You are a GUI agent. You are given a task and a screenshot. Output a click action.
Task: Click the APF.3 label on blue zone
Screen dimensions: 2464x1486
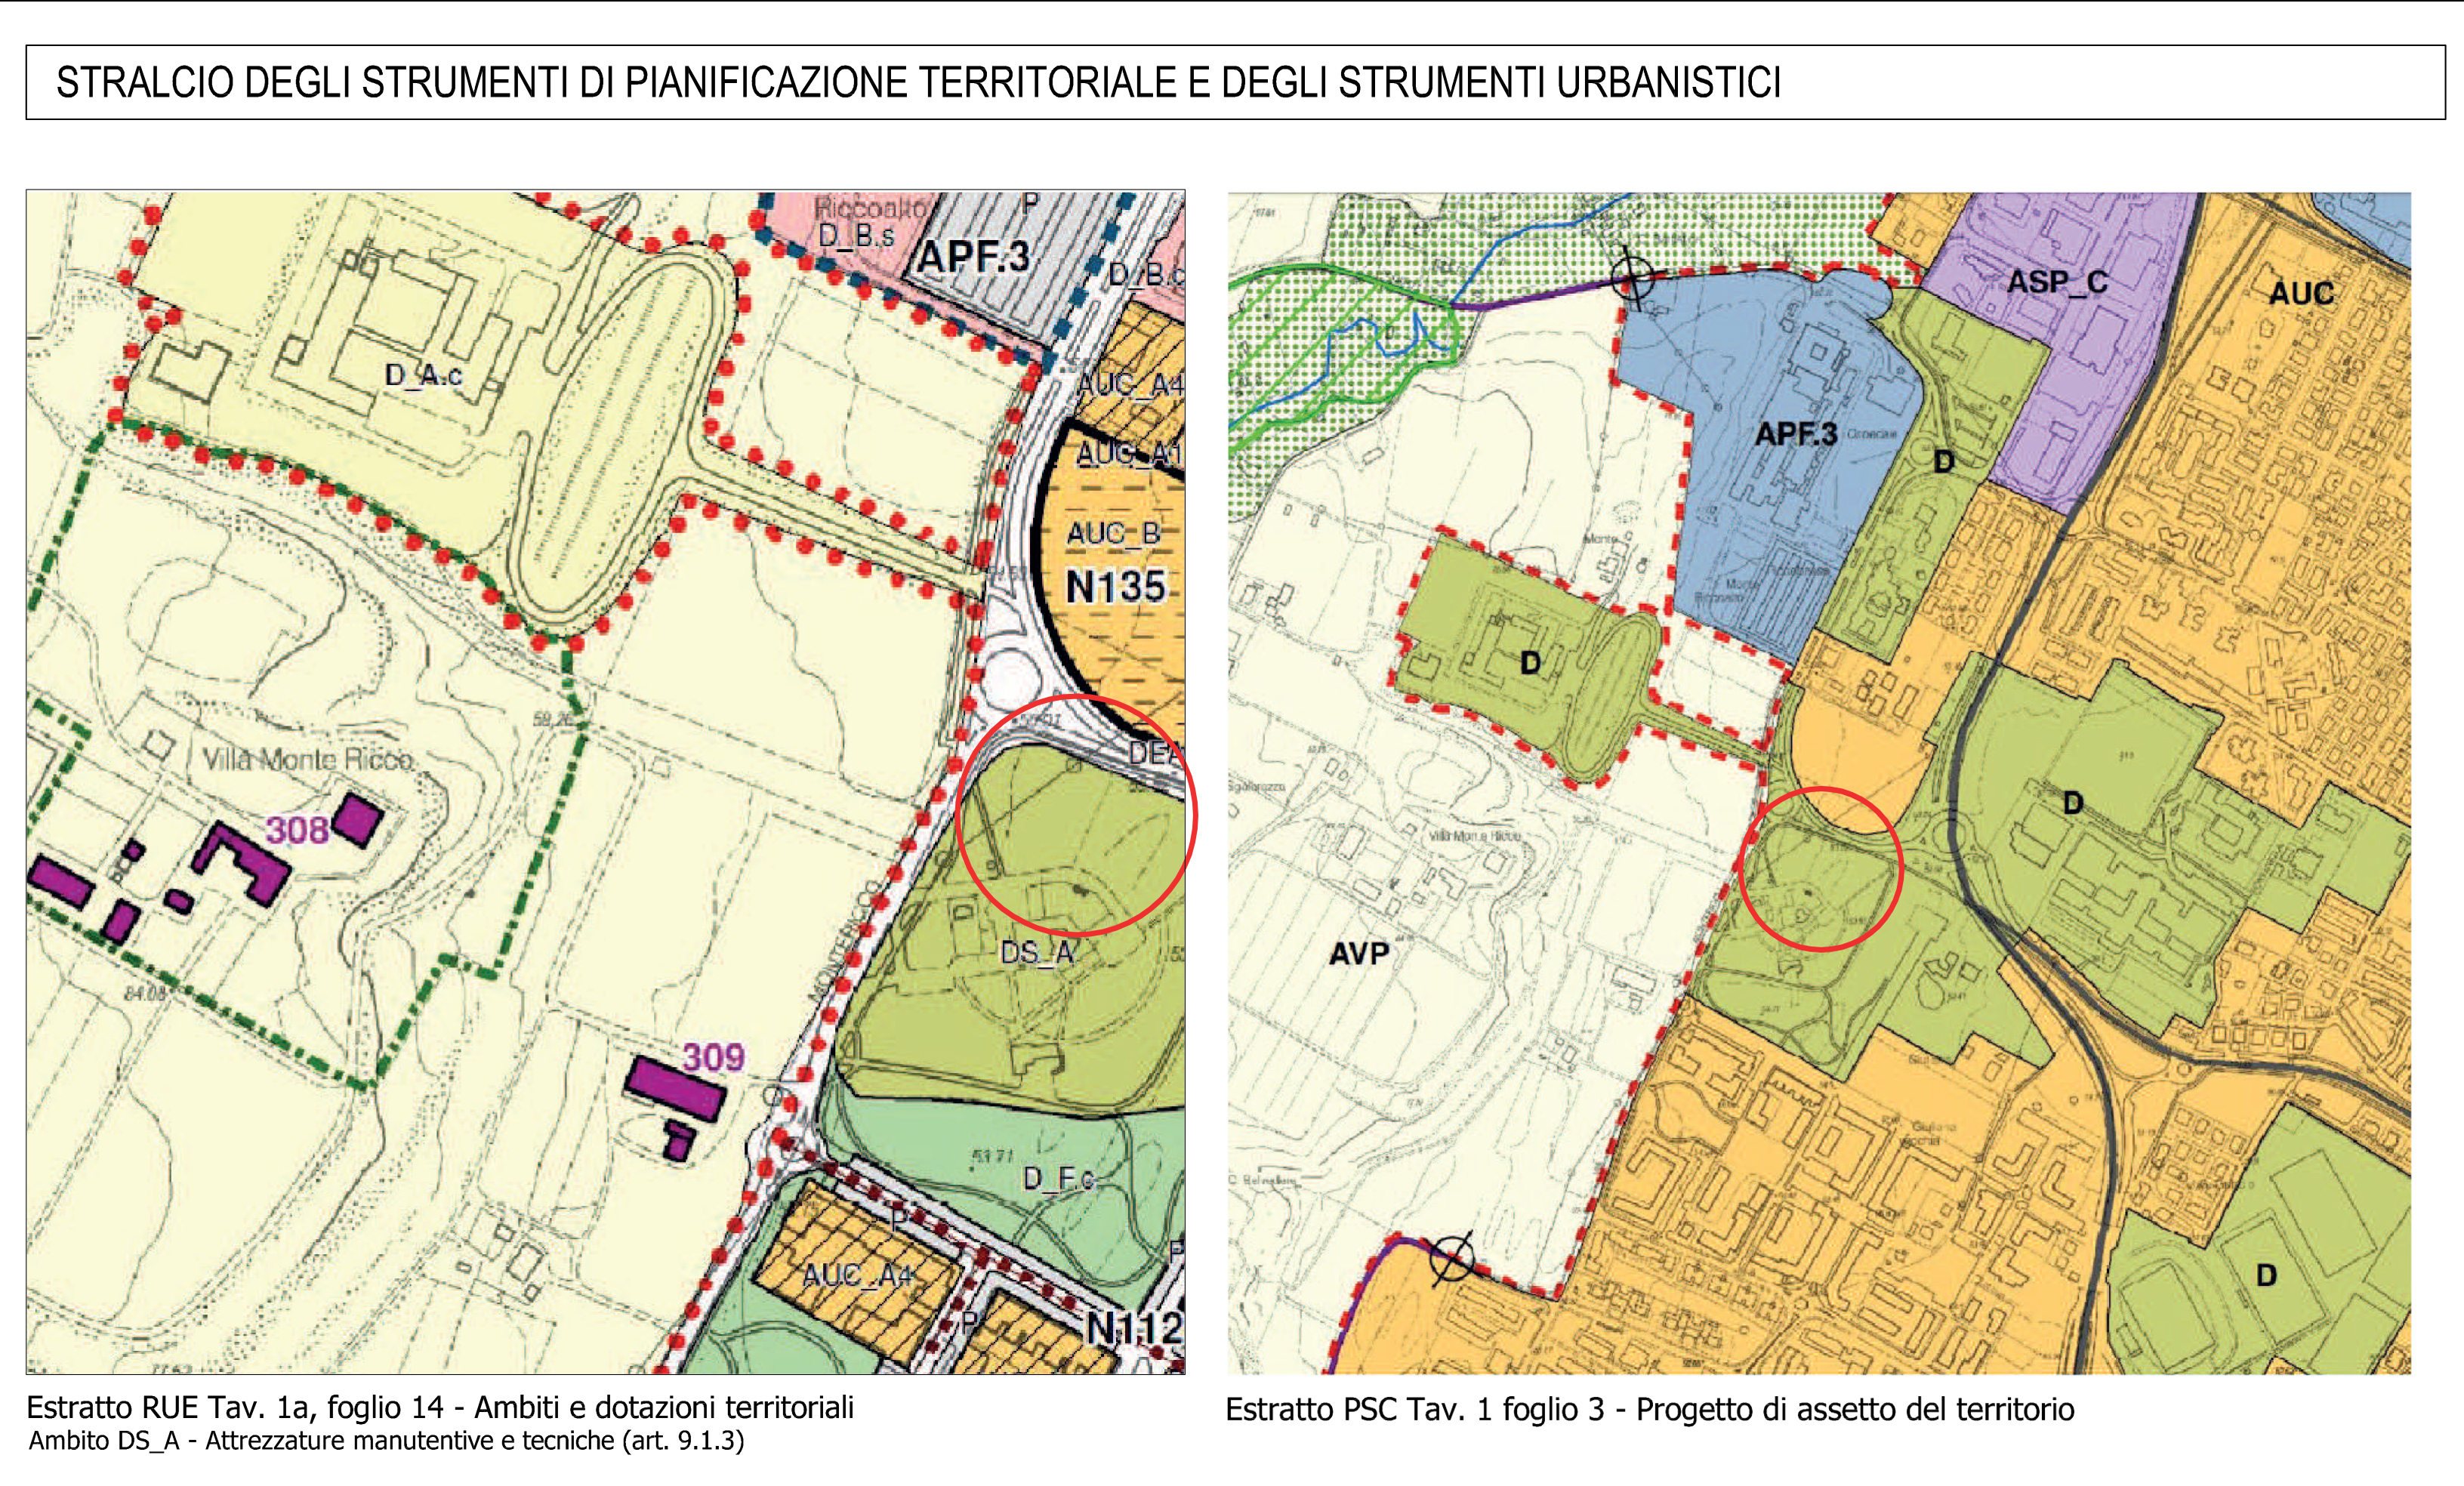click(x=1796, y=434)
